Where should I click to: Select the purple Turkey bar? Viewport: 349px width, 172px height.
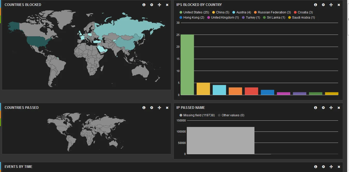[300, 94]
